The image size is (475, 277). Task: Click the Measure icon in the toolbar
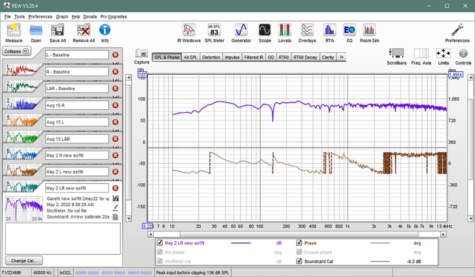[x=14, y=30]
